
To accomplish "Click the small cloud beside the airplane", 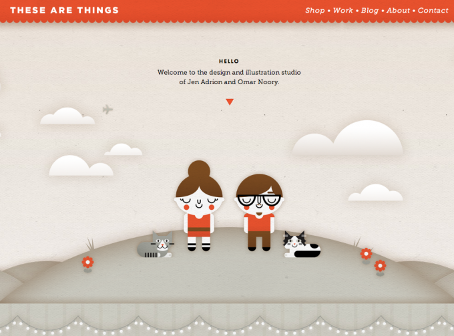I will pyautogui.click(x=67, y=116).
